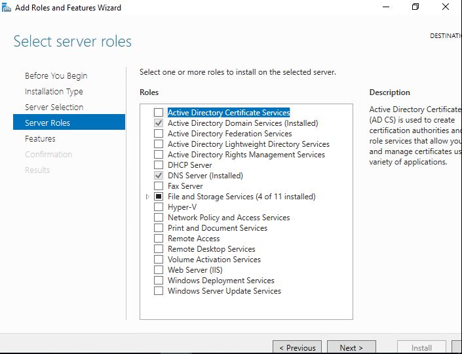Select Active Directory Rights Management Services checkbox
The image size is (462, 354).
tap(159, 155)
